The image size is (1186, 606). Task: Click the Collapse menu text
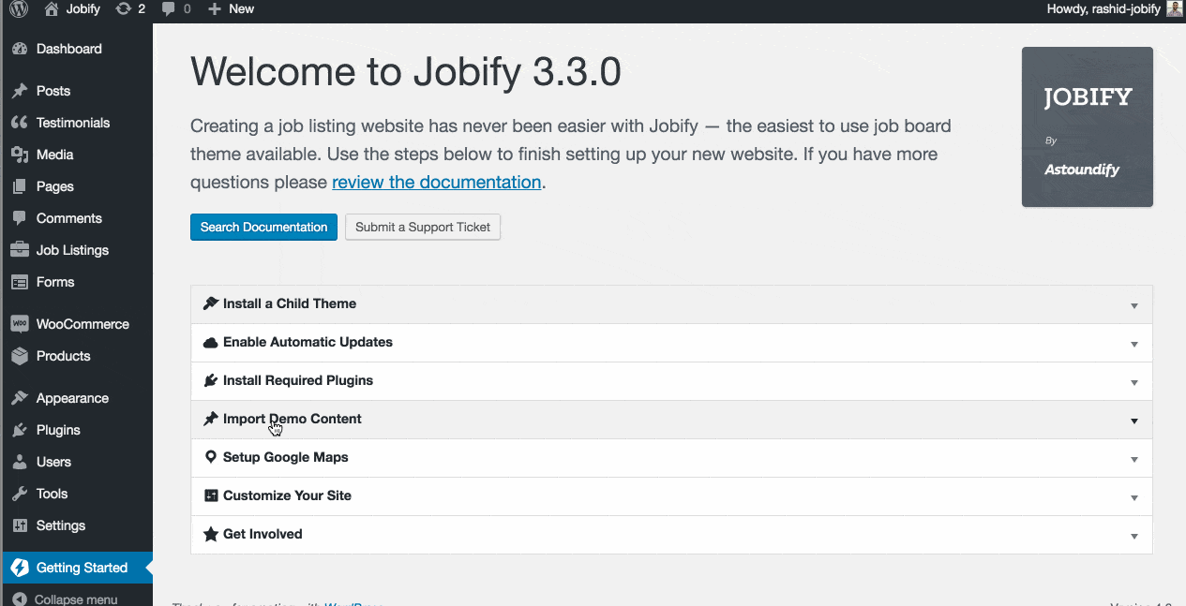pos(76,599)
